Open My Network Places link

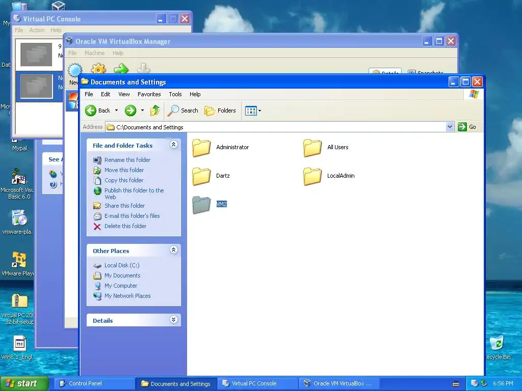coord(127,296)
